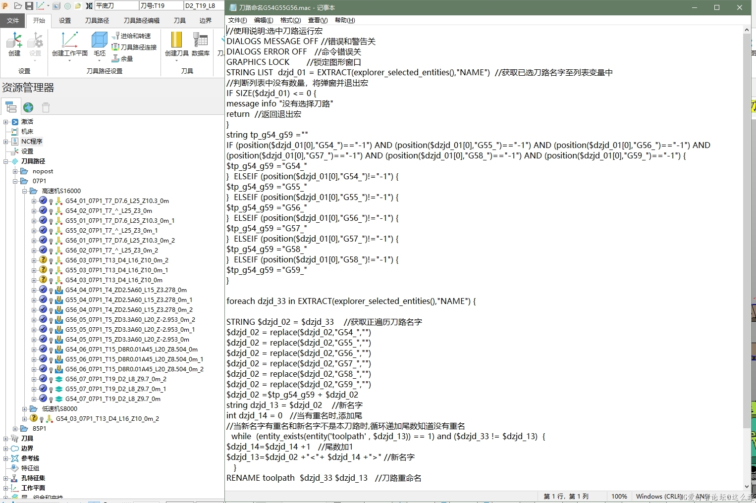Open the 格式(O) menu in Notepad
The height and width of the screenshot is (503, 756).
[290, 20]
